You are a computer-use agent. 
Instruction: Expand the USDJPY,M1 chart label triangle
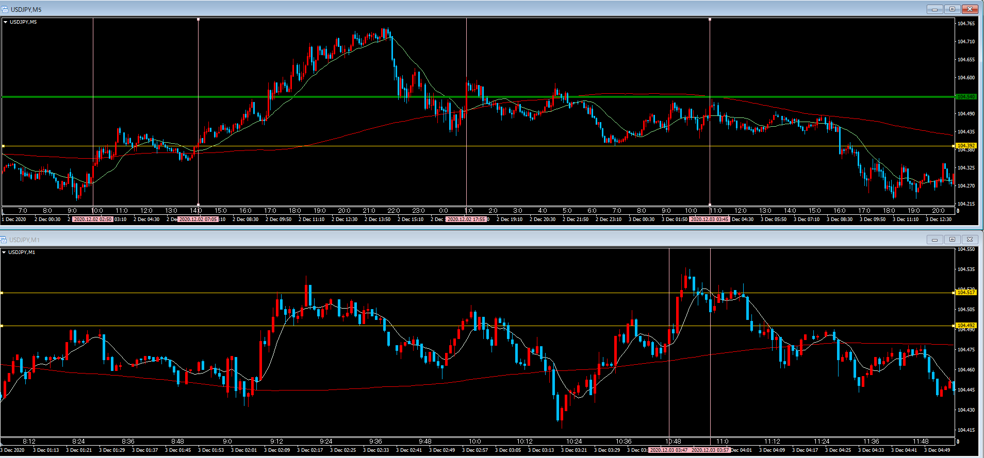pos(4,252)
